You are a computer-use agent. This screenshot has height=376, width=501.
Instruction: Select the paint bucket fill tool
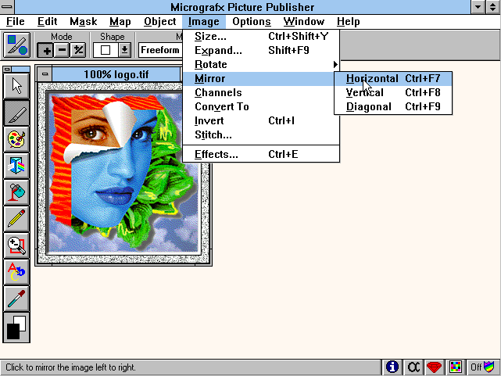point(16,192)
